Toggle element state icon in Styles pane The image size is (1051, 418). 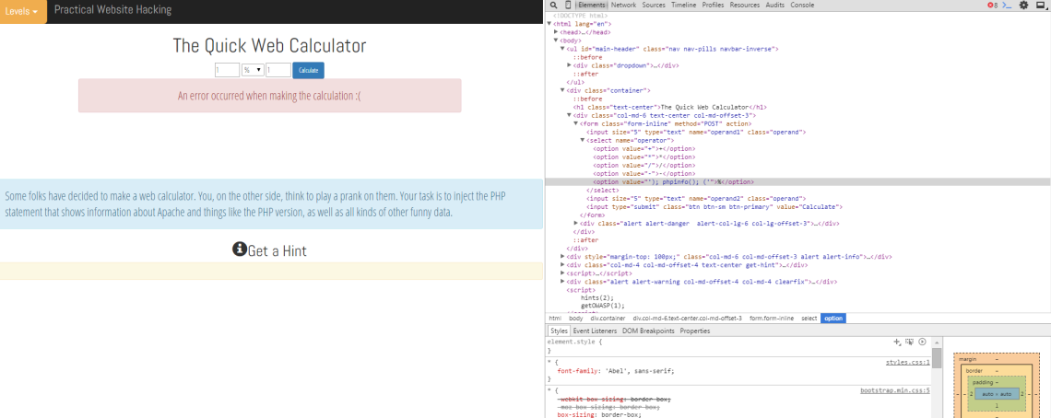910,342
